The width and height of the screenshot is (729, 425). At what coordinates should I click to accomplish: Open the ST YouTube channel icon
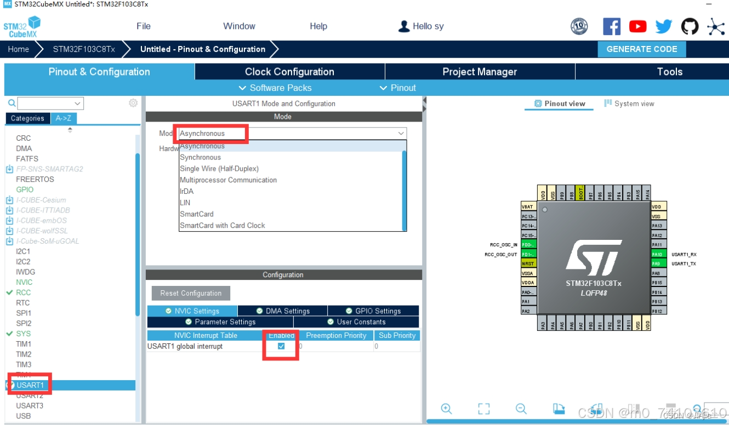coord(637,26)
